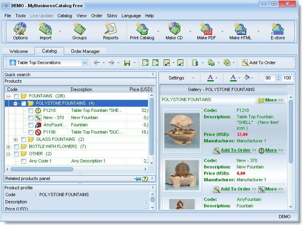
Task: Click the back arrow navigation icon
Action: coord(97,63)
